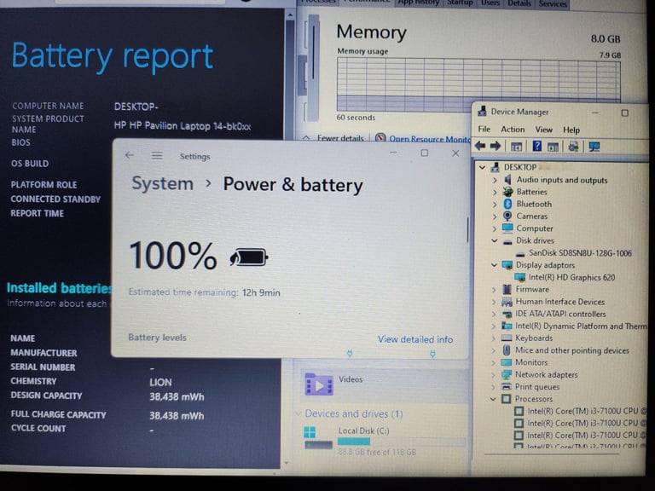
Task: Click the DESKTOP computer icon in the tree
Action: (496, 167)
